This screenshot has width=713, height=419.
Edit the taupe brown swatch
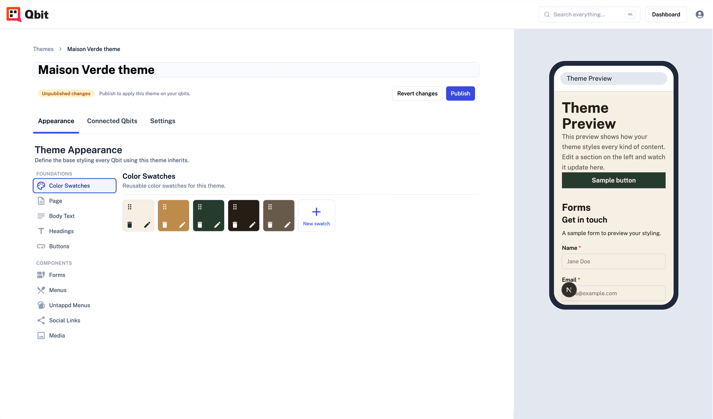click(287, 225)
